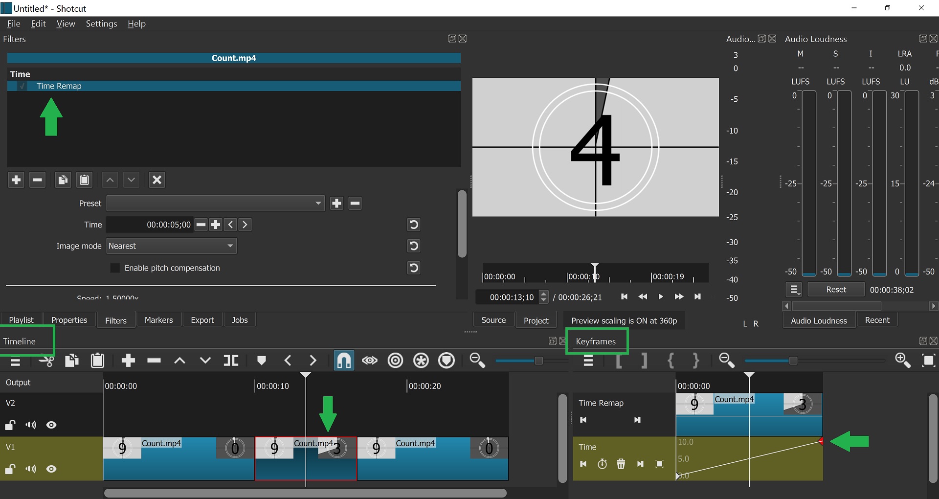This screenshot has height=499, width=939.
Task: Adjust the keyframes zoom slider
Action: [793, 361]
